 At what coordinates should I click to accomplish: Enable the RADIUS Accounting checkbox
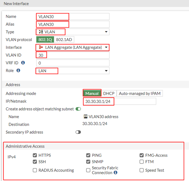tap(35, 170)
